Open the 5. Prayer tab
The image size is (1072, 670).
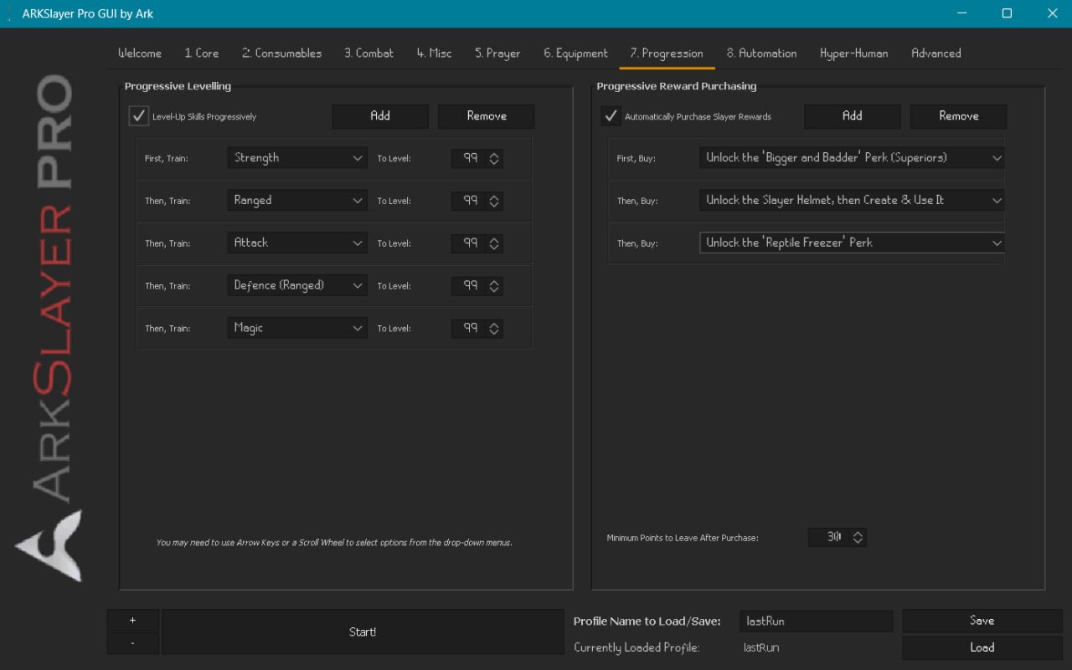[497, 53]
